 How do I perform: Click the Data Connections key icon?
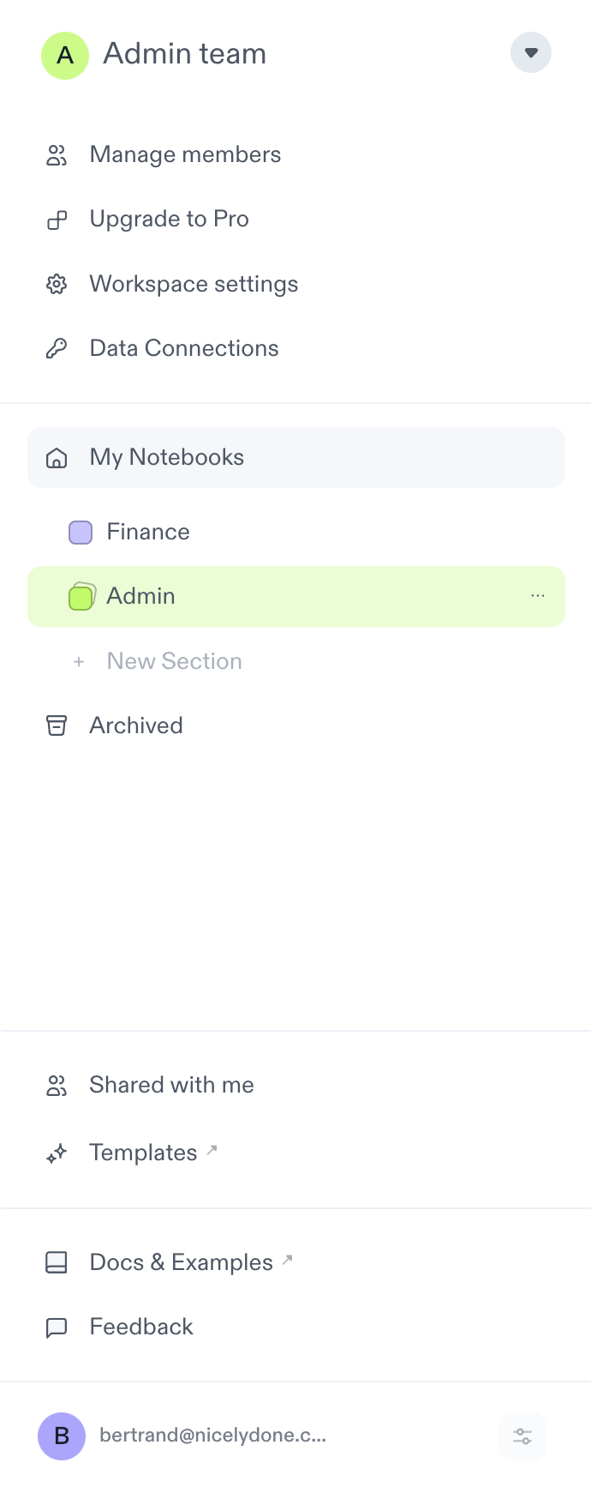[x=56, y=348]
